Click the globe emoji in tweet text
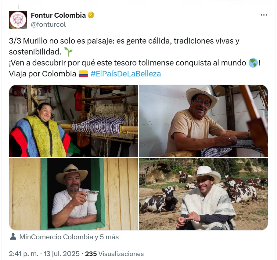The width and height of the screenshot is (277, 260). pyautogui.click(x=253, y=63)
